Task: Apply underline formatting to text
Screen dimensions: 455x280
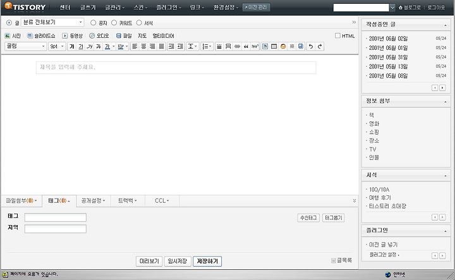Action: click(81, 46)
